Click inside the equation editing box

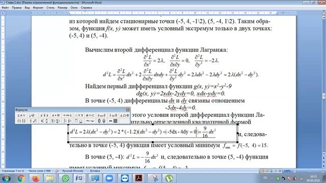(153, 133)
